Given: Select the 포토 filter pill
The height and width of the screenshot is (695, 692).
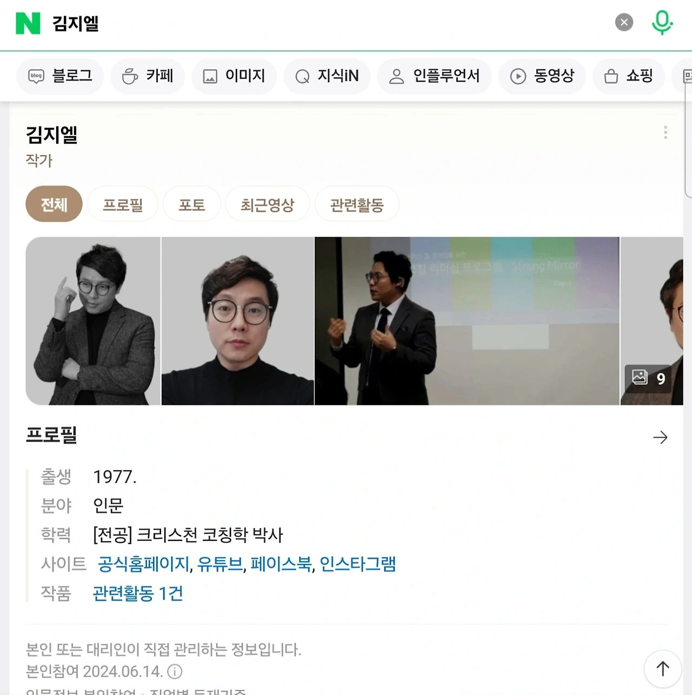Looking at the screenshot, I should 192,204.
